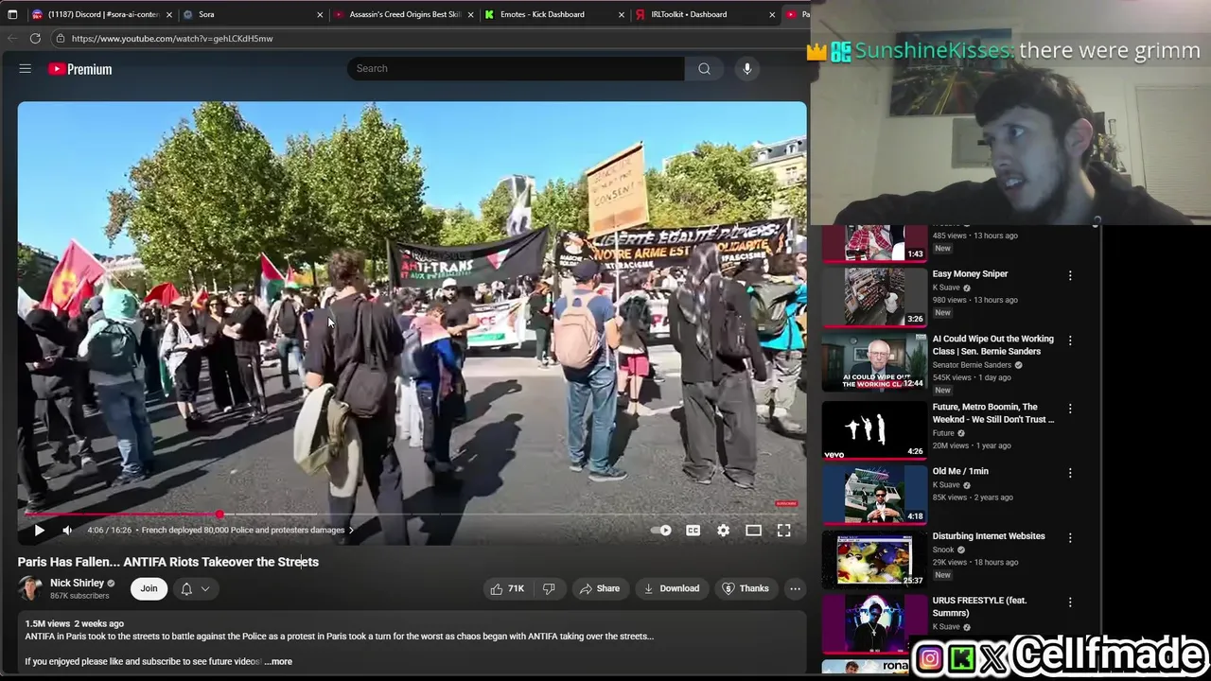Send a Thanks to the creator
Screen dimensions: 1211x681
click(x=746, y=588)
